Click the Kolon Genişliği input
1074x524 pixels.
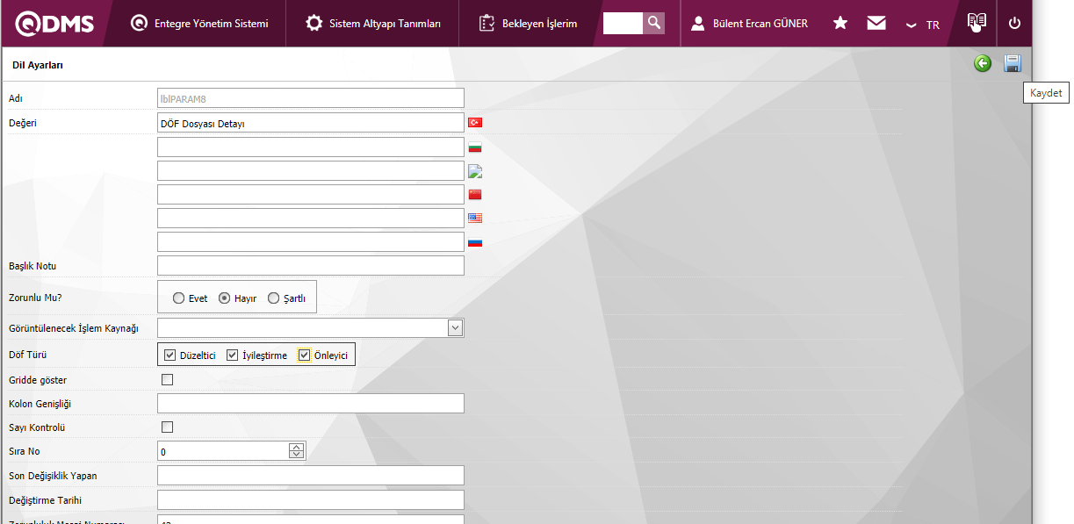(310, 404)
